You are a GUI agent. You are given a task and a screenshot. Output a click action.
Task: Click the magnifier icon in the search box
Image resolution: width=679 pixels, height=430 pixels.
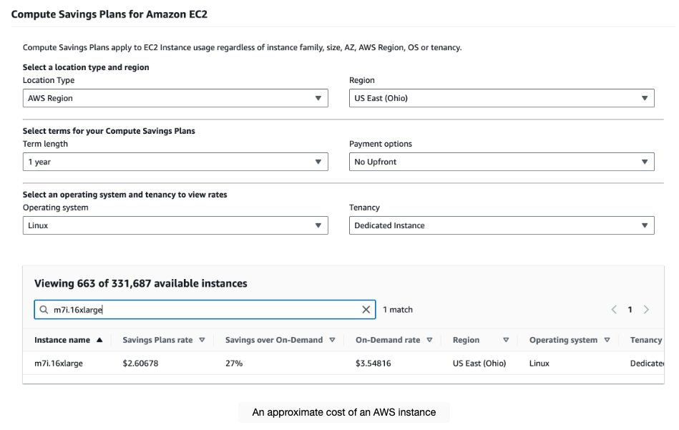click(x=44, y=310)
